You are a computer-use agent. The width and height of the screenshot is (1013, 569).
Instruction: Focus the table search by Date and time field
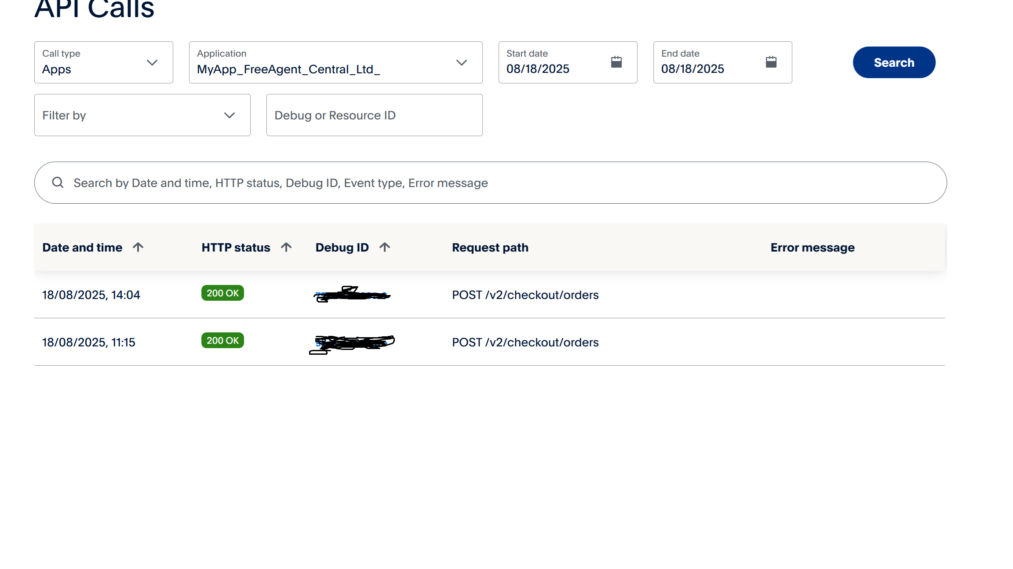pyautogui.click(x=491, y=183)
